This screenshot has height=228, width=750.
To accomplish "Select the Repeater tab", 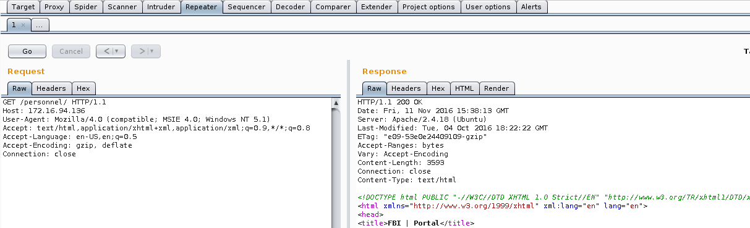I will 202,7.
